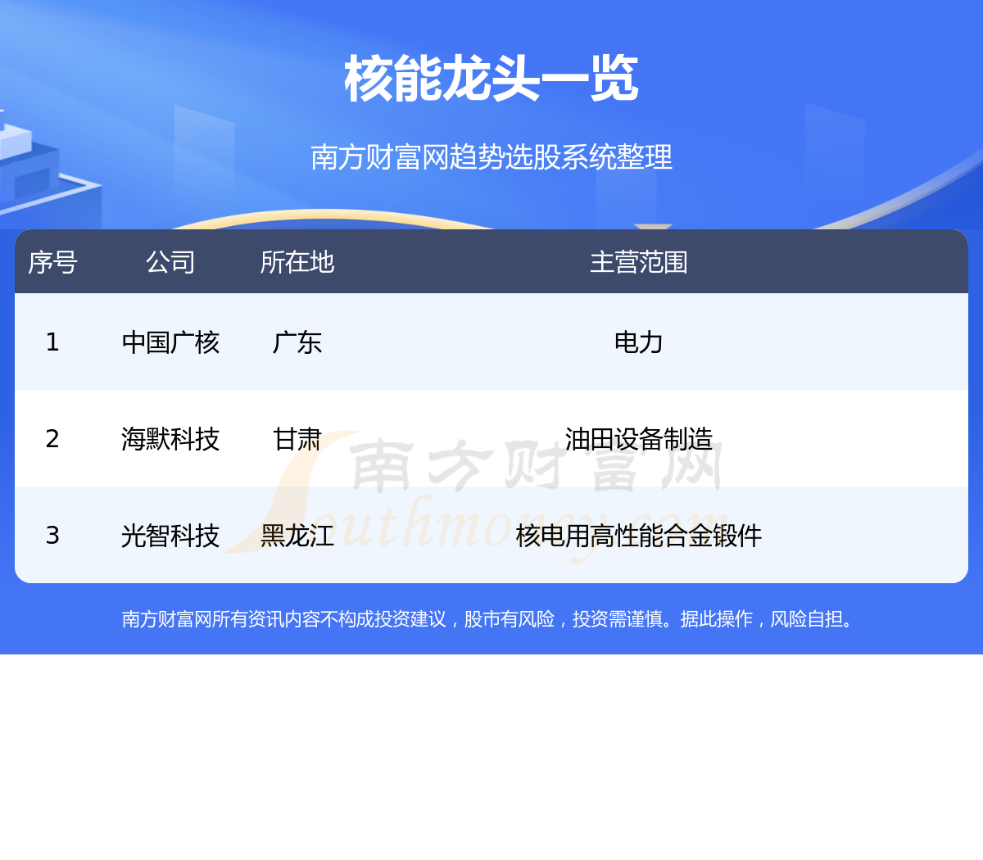Select row number 1 cell

coord(52,342)
